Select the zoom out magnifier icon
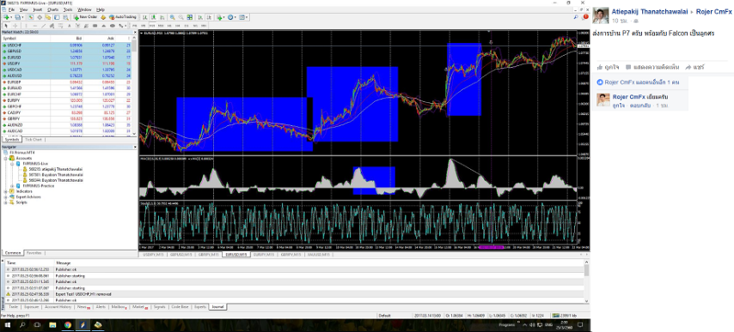The width and height of the screenshot is (734, 332). tap(180, 17)
